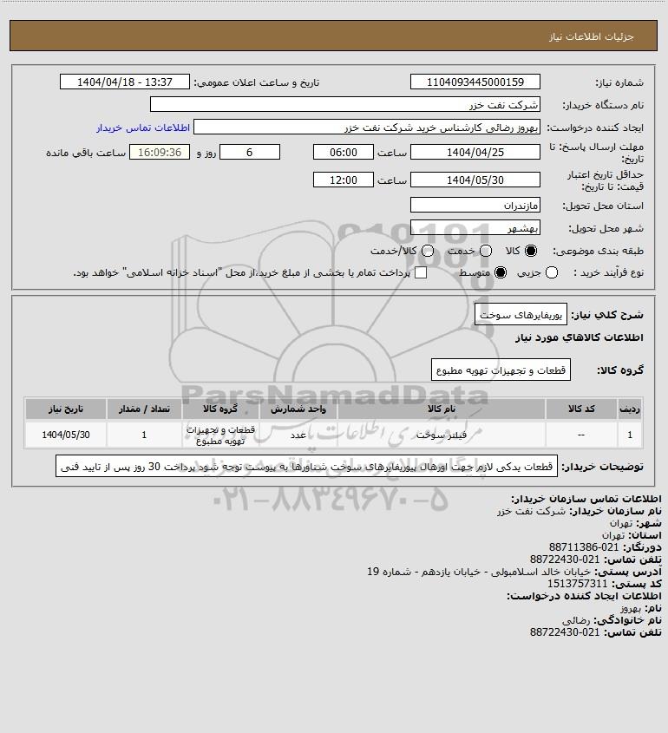Image resolution: width=668 pixels, height=733 pixels.
Task: Click the creator's family name رضائی
Action: coord(576,620)
